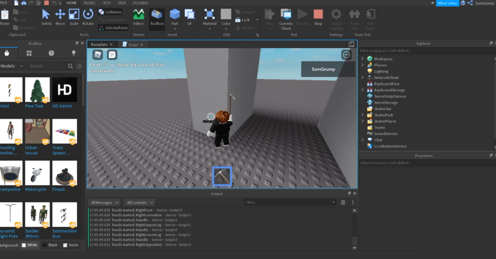Open the Color dropdown

[226, 29]
